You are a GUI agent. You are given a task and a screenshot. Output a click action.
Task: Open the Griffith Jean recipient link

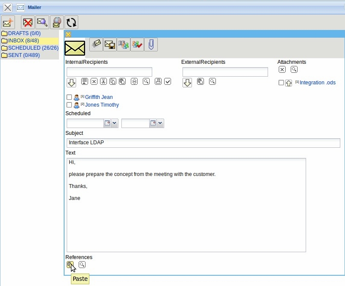[99, 97]
